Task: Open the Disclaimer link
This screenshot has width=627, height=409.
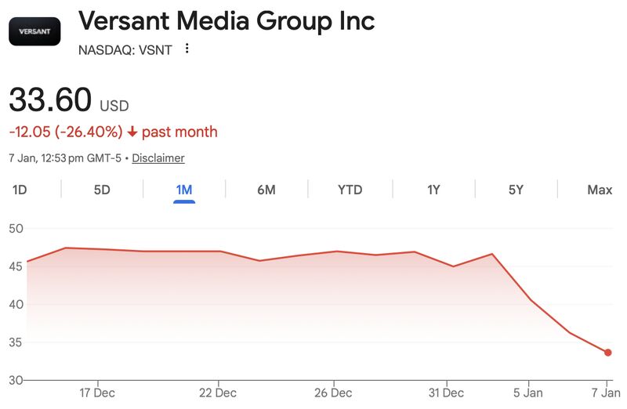Action: pyautogui.click(x=158, y=158)
